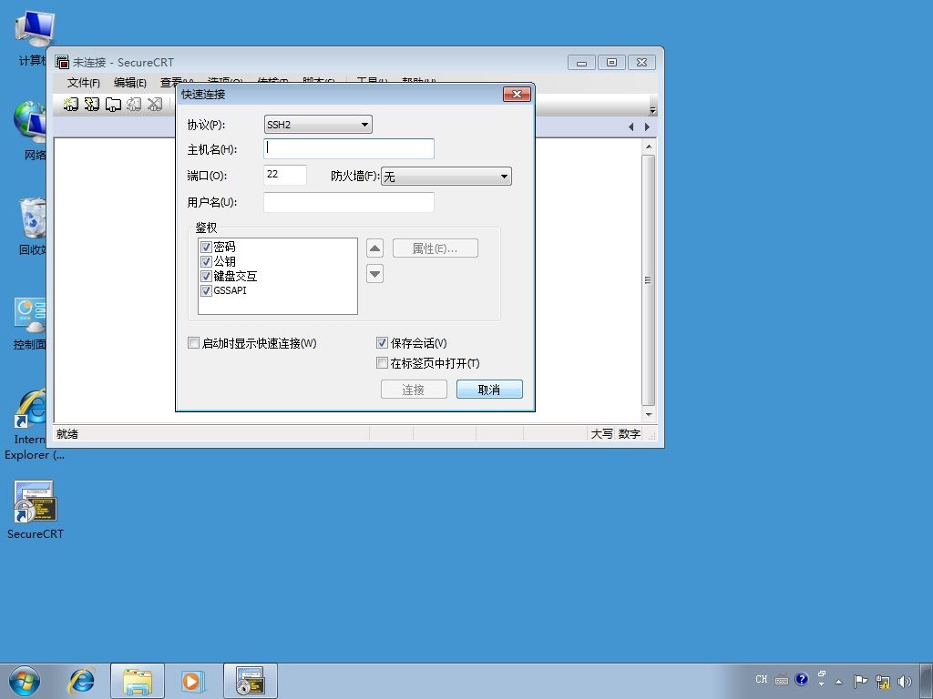Uncheck the 公钥 authentication checkbox
This screenshot has height=699, width=933.
[207, 261]
